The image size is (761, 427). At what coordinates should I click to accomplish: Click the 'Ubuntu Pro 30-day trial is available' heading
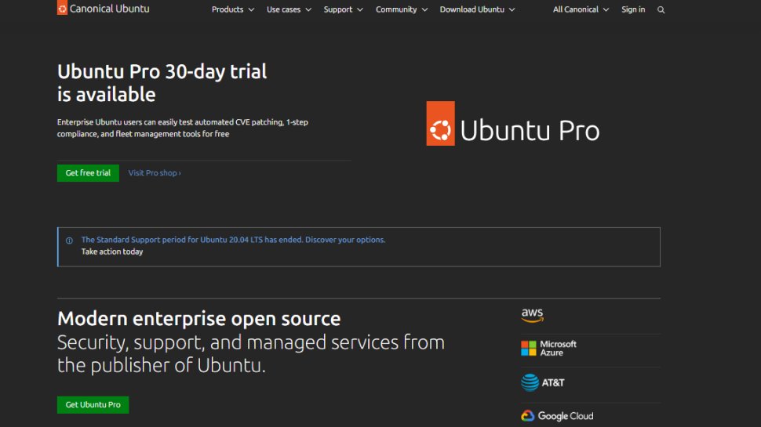pyautogui.click(x=162, y=83)
